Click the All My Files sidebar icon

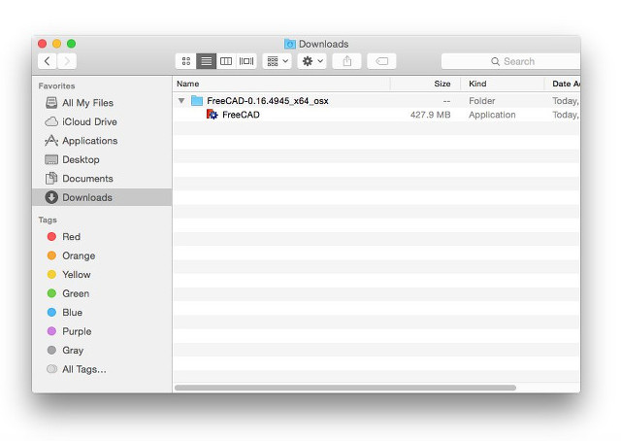(x=51, y=103)
